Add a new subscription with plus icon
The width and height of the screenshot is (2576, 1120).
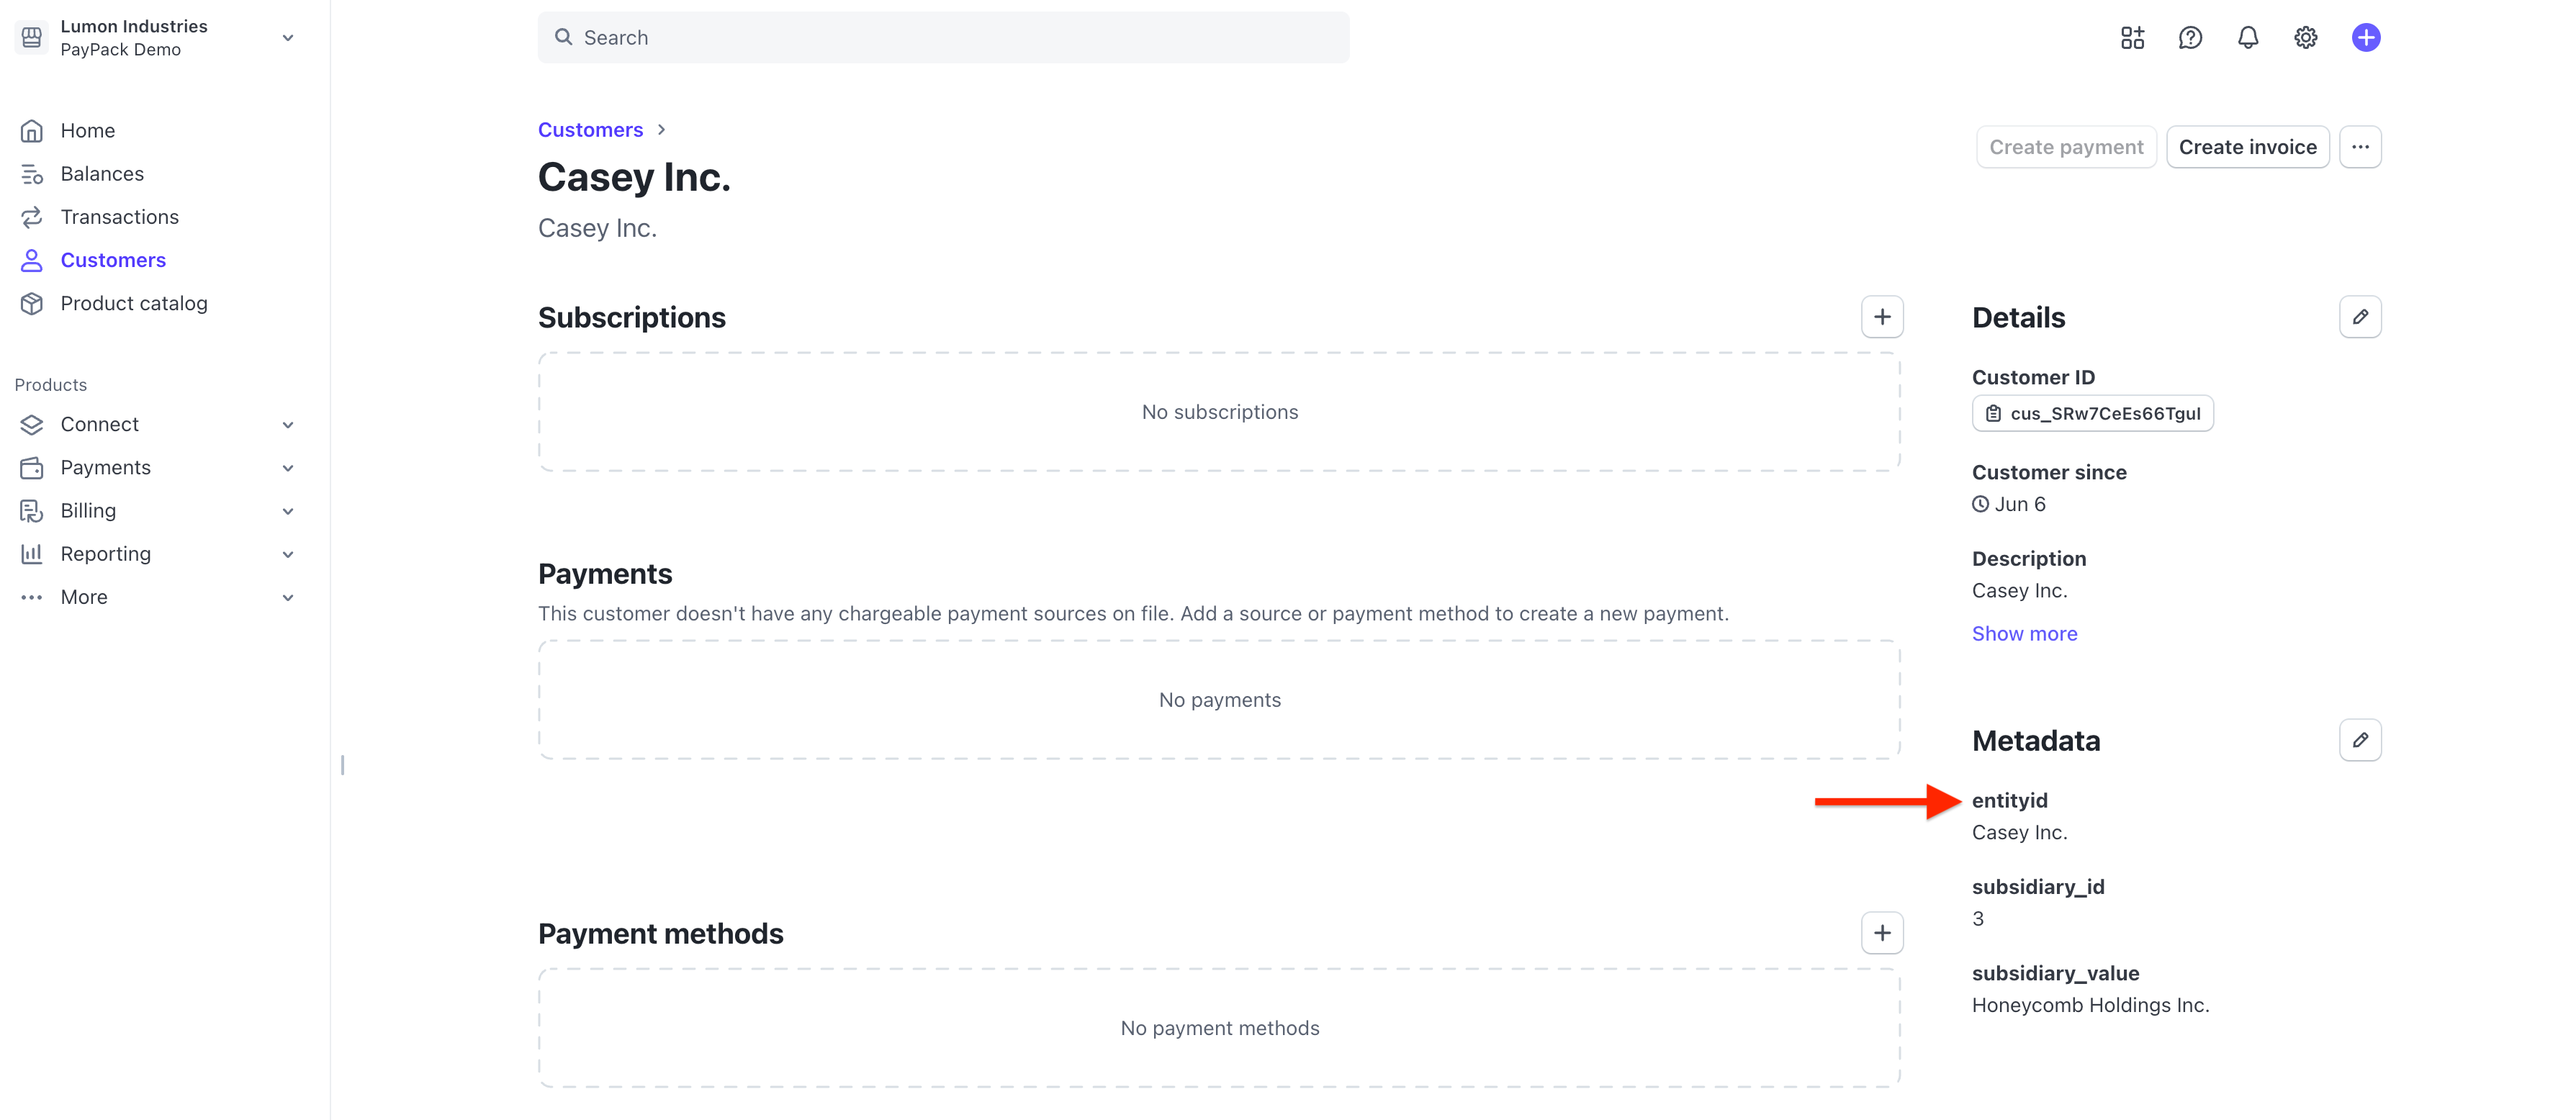coord(1882,316)
